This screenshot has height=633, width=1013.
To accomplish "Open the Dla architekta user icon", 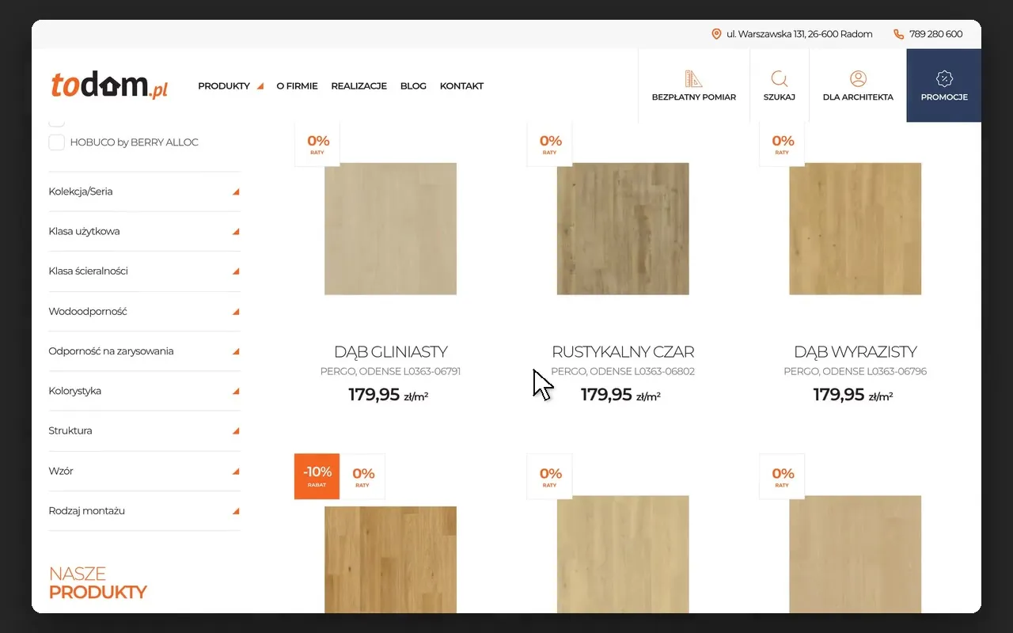I will click(x=858, y=78).
